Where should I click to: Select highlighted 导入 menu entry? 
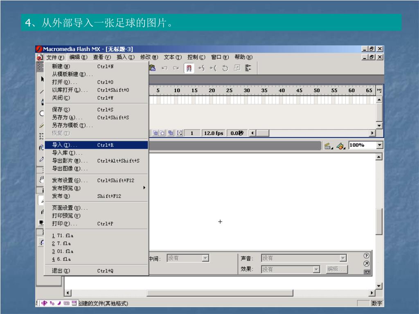[x=97, y=145]
